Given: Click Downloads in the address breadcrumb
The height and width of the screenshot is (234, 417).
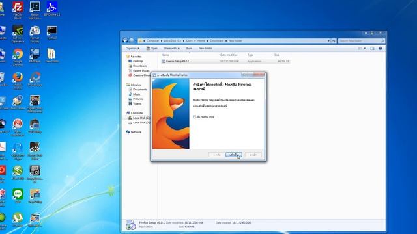Looking at the screenshot, I should 217,40.
